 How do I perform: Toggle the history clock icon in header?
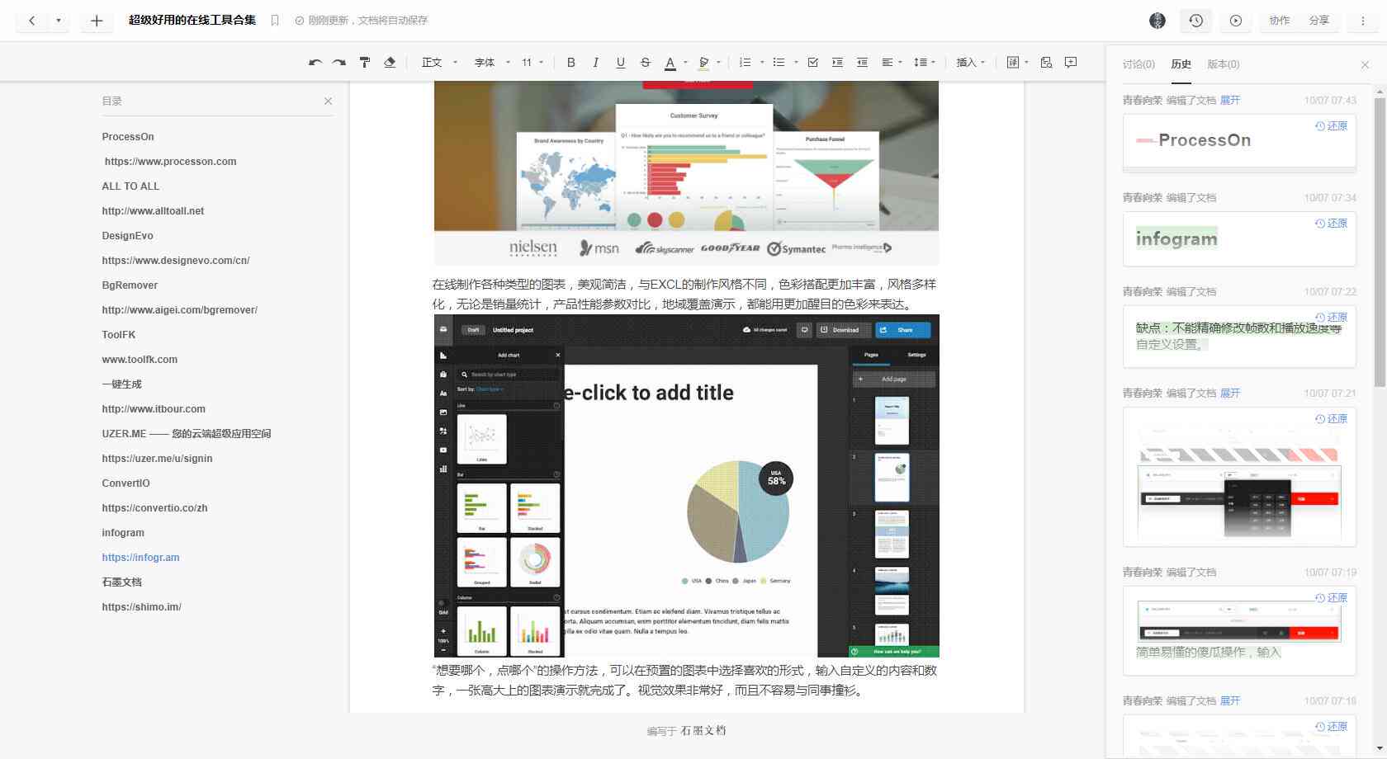[1196, 21]
